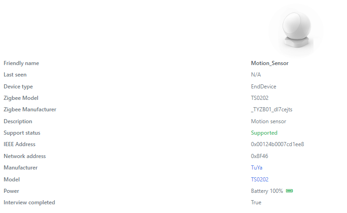The width and height of the screenshot is (347, 213).
Task: Open the TuYa manufacturer link
Action: pyautogui.click(x=257, y=168)
